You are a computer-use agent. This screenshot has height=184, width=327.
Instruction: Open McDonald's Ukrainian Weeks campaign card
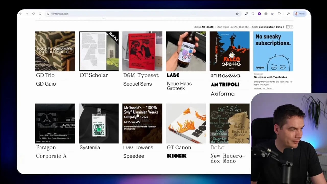click(142, 123)
